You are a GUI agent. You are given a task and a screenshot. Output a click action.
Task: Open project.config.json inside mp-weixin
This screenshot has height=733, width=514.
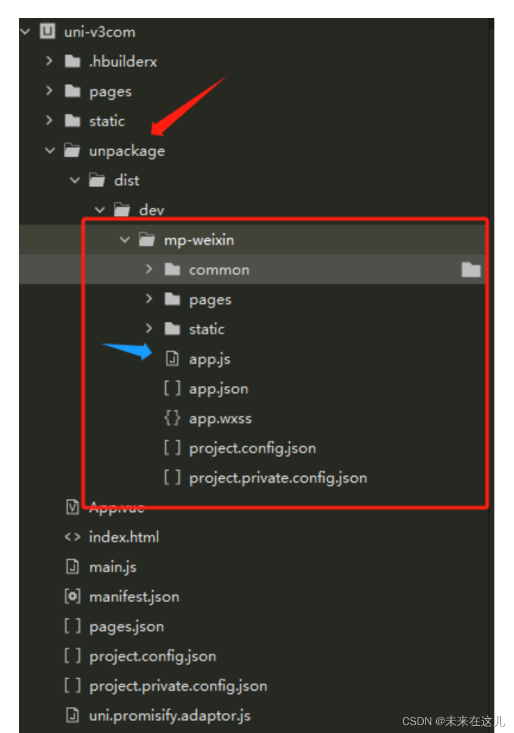(253, 449)
